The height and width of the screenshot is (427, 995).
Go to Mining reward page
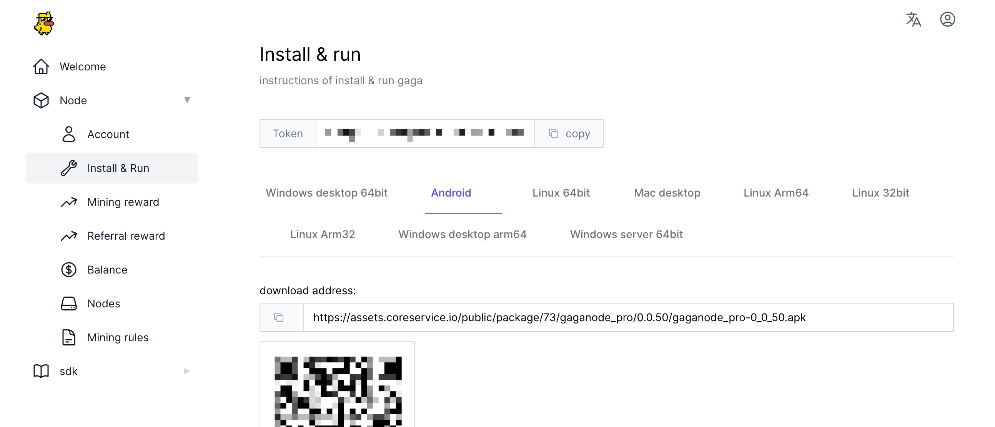(x=123, y=202)
